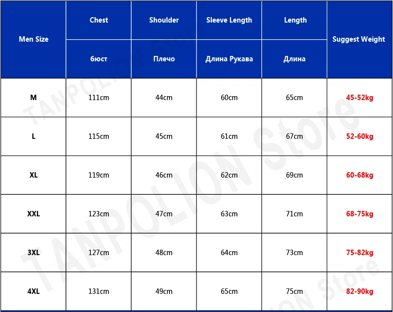Select the 82-90kg suggested weight

(360, 291)
